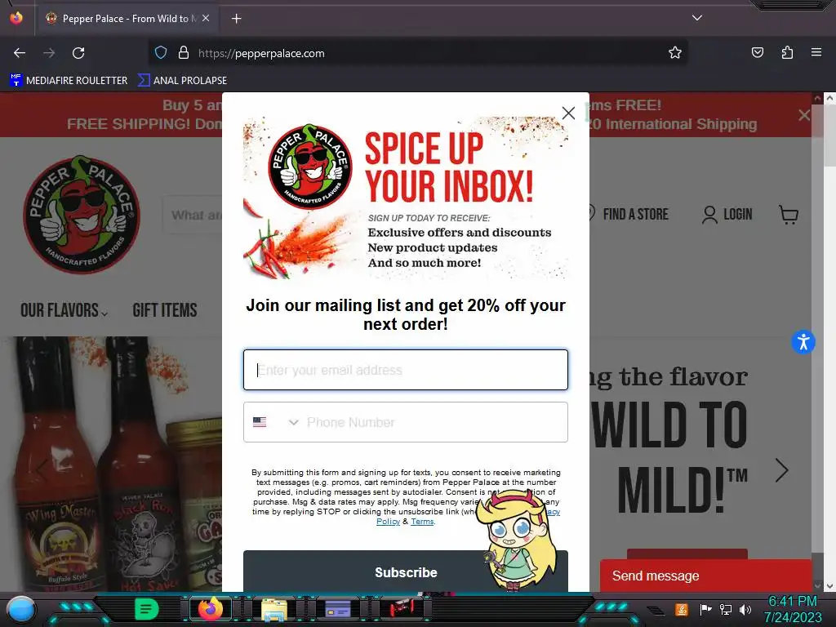Screen dimensions: 836x627
Task: Open the accessibility widget icon
Action: point(803,342)
